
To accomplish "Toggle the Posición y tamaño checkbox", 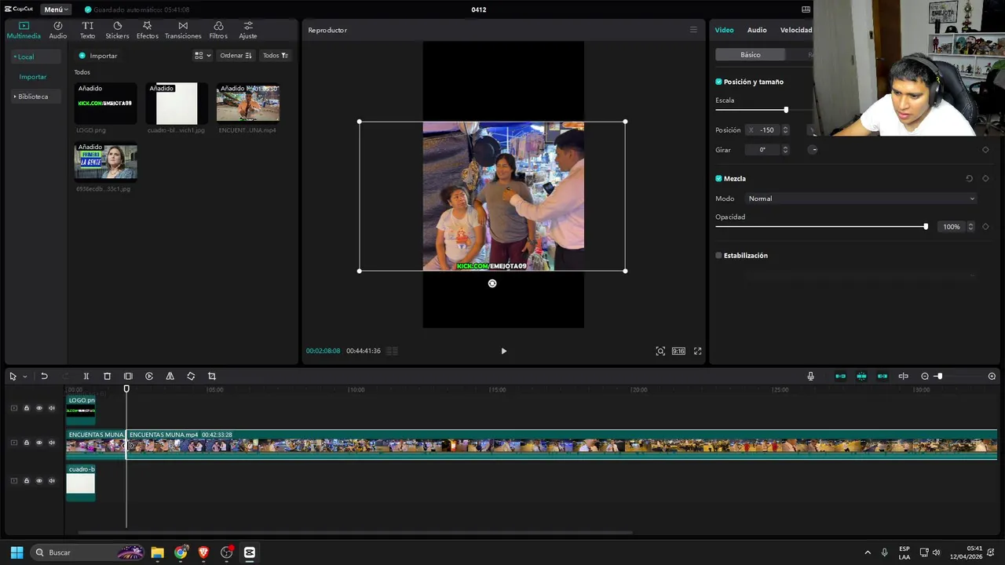I will coord(718,82).
